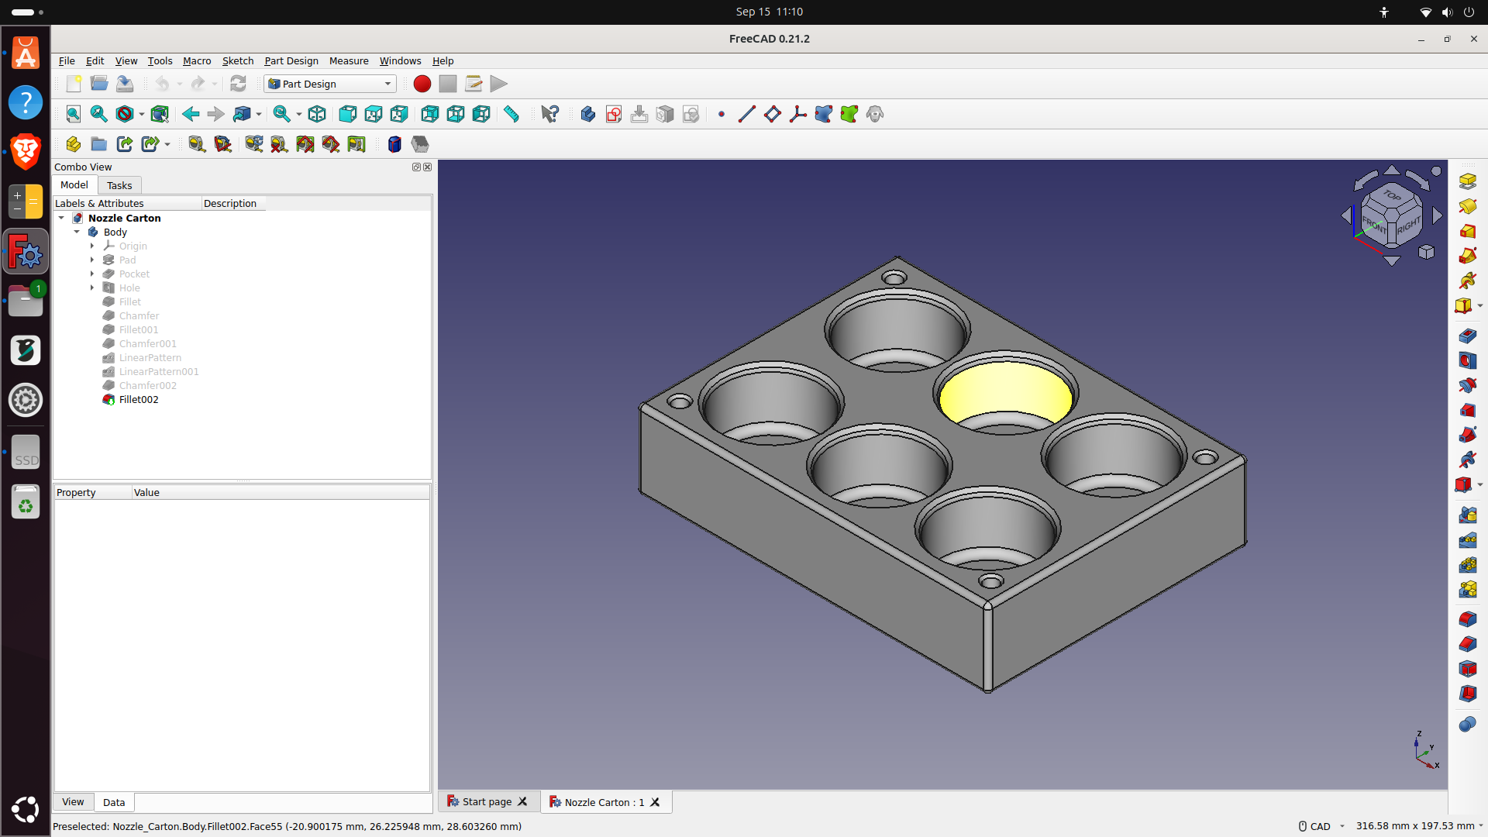Image resolution: width=1488 pixels, height=837 pixels.
Task: Switch to Data property tab
Action: 114,802
